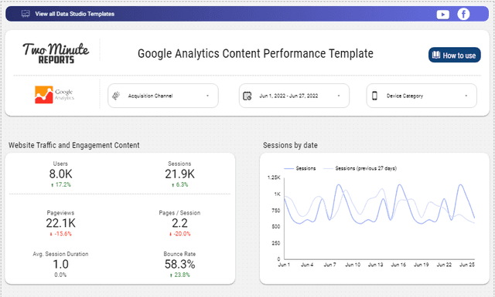Click the 23.8% bounce rate change
495x297 pixels.
click(x=179, y=275)
